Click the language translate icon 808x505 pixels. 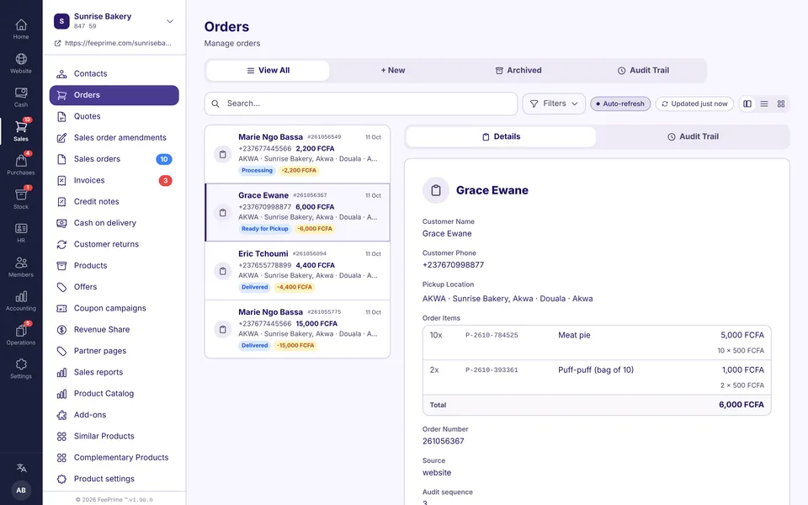pyautogui.click(x=21, y=468)
